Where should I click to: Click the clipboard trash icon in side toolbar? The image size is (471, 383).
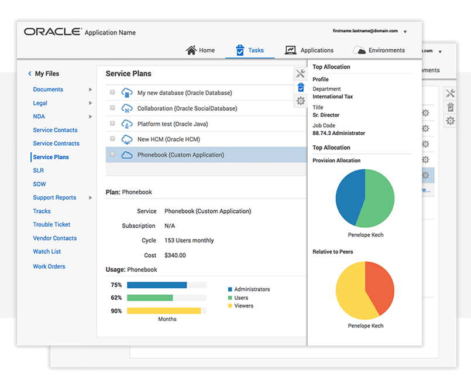[x=300, y=87]
